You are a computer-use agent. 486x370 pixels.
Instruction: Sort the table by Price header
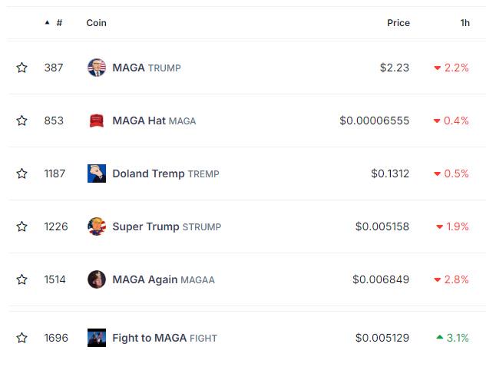pos(398,23)
